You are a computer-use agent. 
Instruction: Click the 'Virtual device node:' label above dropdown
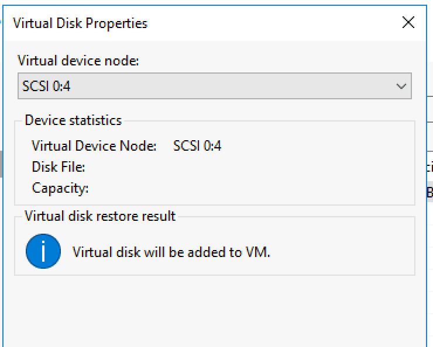point(78,61)
